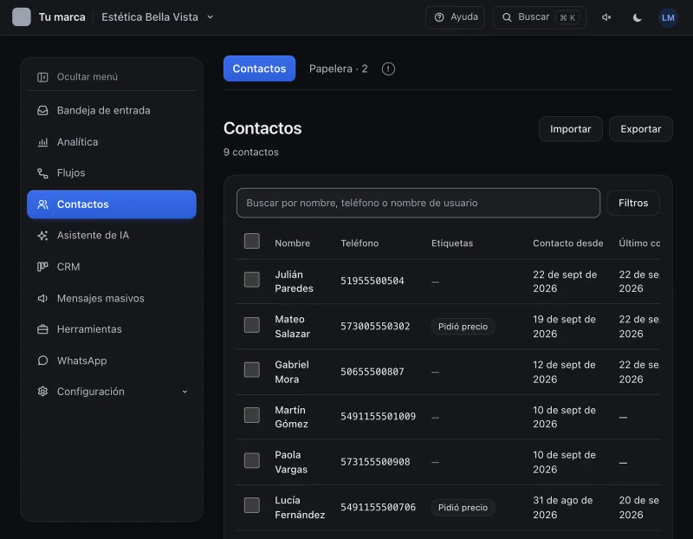Viewport: 693px width, 539px height.
Task: Click the Pidió precio tag on Mateo Salazar
Action: [x=463, y=327]
